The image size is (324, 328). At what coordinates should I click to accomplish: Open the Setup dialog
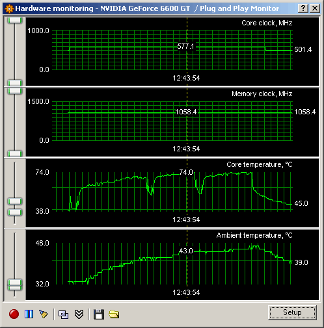292,312
